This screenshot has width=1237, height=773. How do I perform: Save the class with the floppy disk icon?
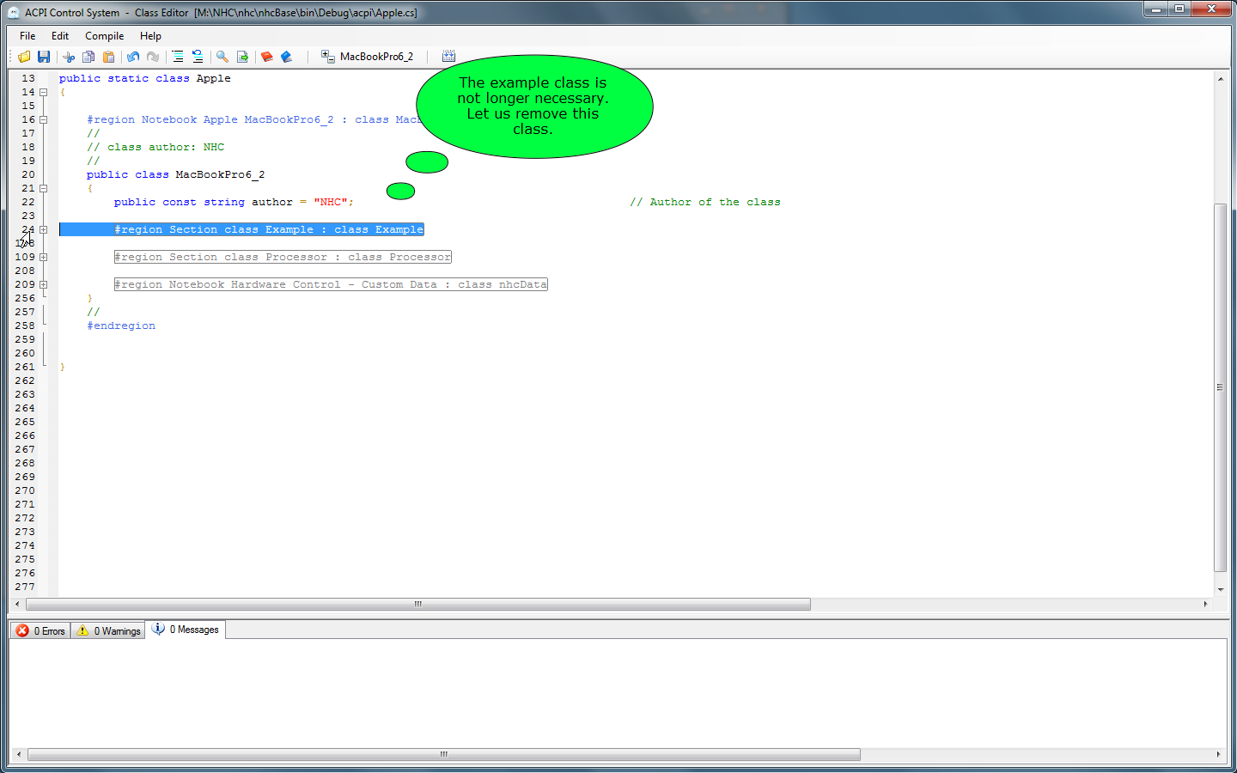click(x=44, y=57)
